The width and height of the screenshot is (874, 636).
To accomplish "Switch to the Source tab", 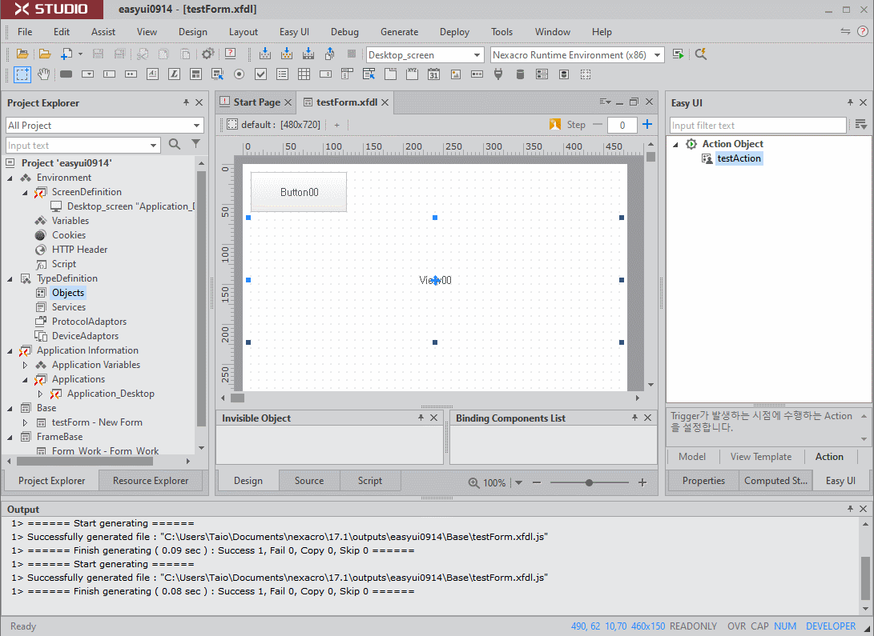I will (x=308, y=480).
